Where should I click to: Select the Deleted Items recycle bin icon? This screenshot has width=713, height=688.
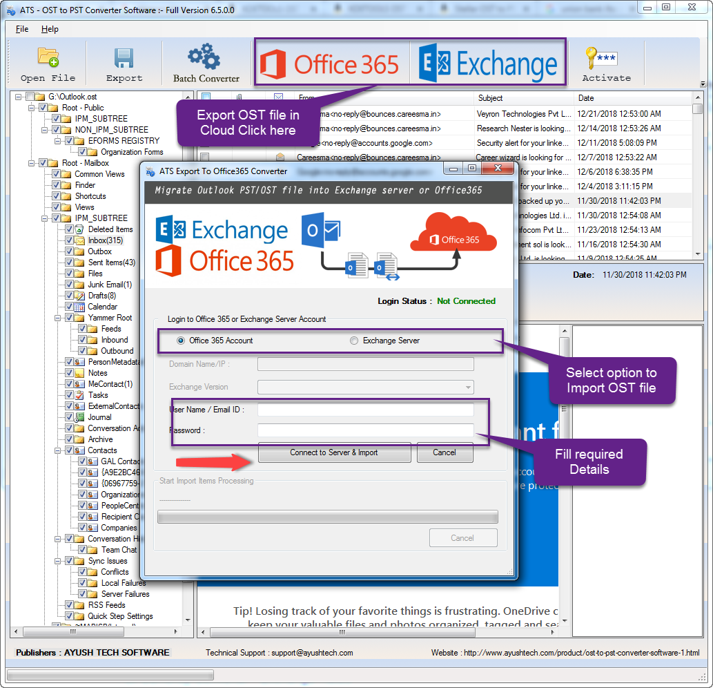click(x=80, y=229)
